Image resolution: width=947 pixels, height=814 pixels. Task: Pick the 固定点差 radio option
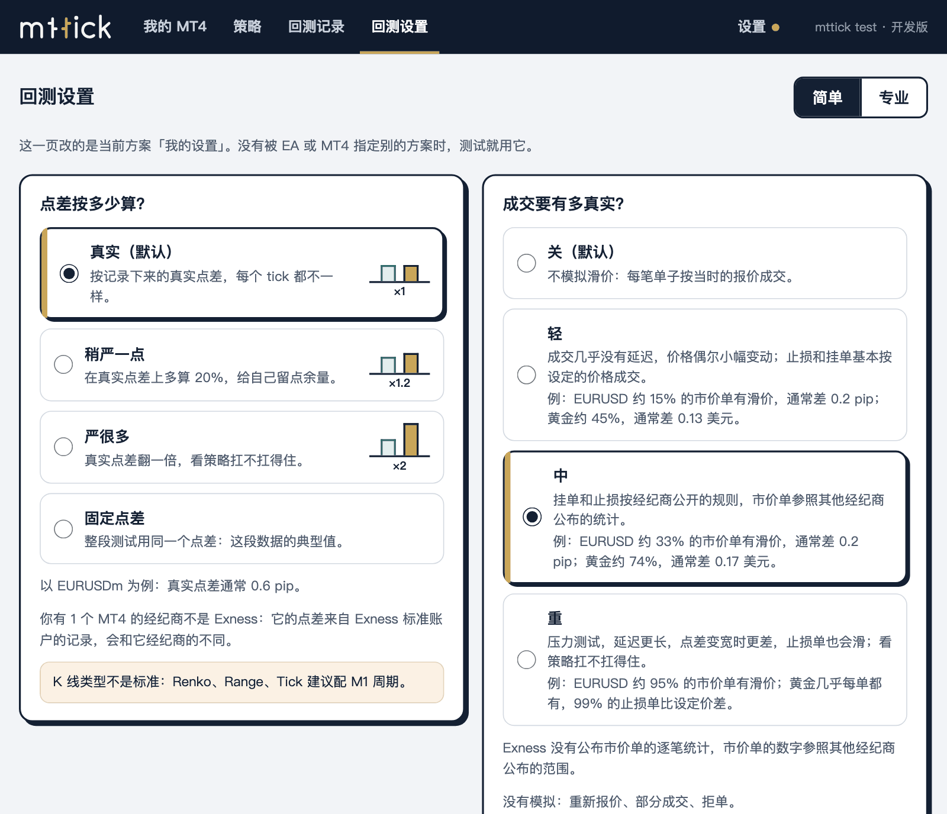pyautogui.click(x=63, y=529)
